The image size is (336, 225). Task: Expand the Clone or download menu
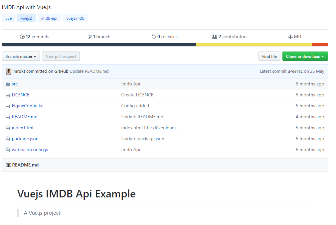(305, 56)
